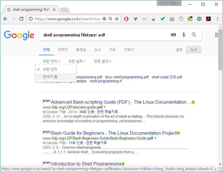Expand the 모든 언어 filter dropdown

pos(51,61)
